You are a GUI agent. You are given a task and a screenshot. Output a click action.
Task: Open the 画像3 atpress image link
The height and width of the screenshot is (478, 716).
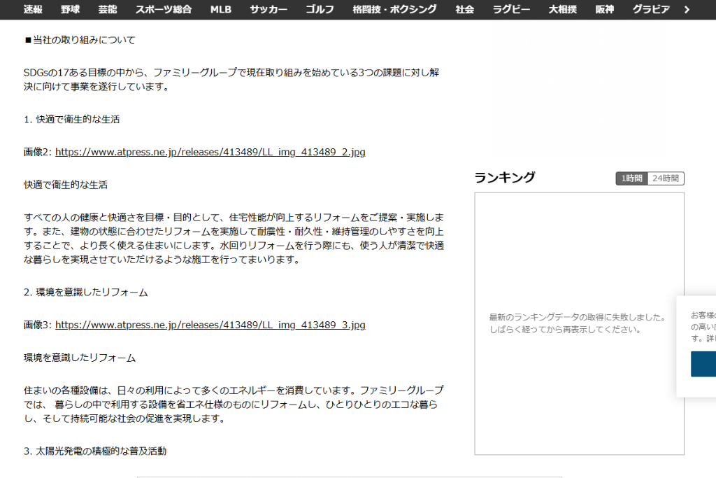(210, 325)
